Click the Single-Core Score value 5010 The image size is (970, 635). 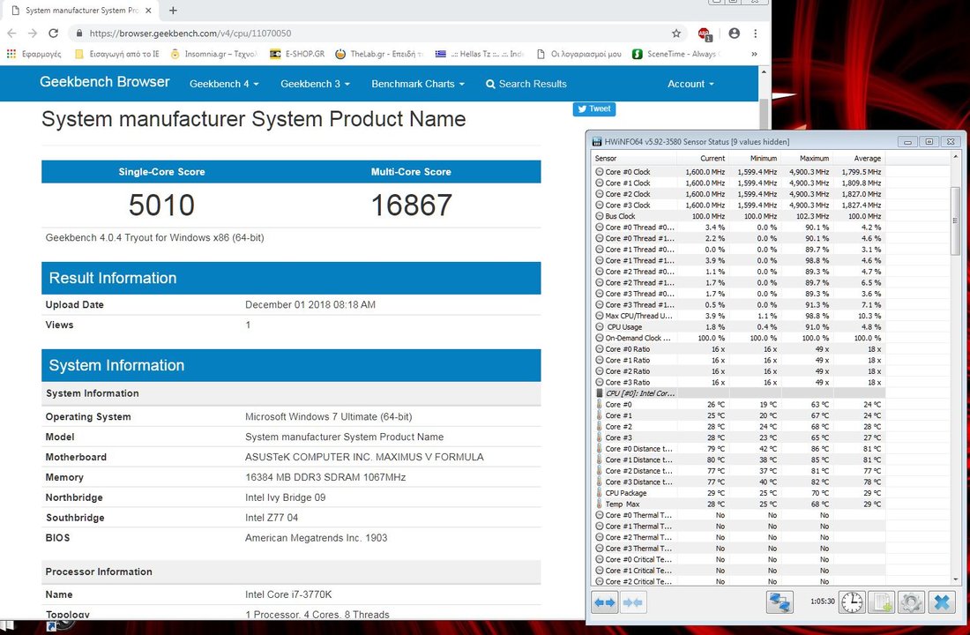pyautogui.click(x=161, y=205)
